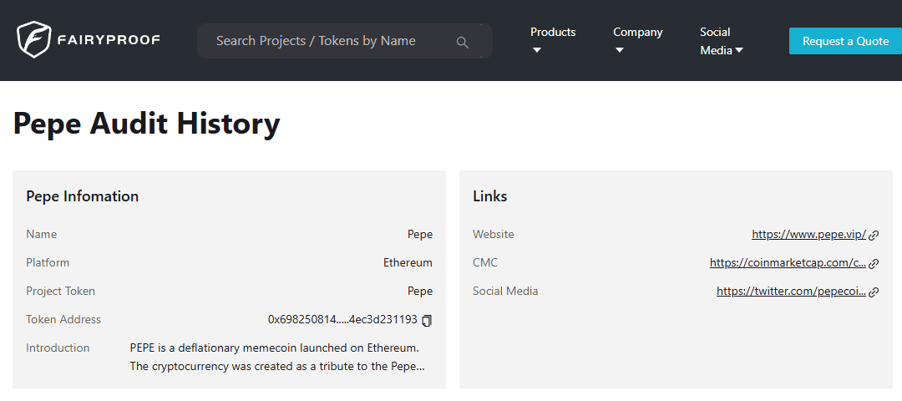The height and width of the screenshot is (401, 902).
Task: Focus the Search Projects / Tokens field
Action: 345,41
